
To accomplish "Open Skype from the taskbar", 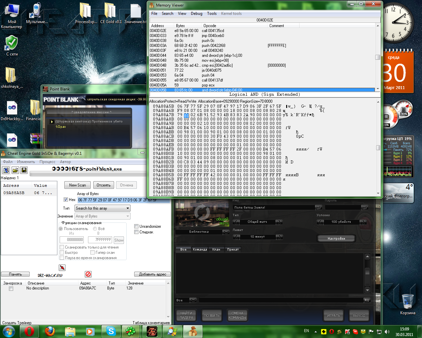I will [x=111, y=331].
